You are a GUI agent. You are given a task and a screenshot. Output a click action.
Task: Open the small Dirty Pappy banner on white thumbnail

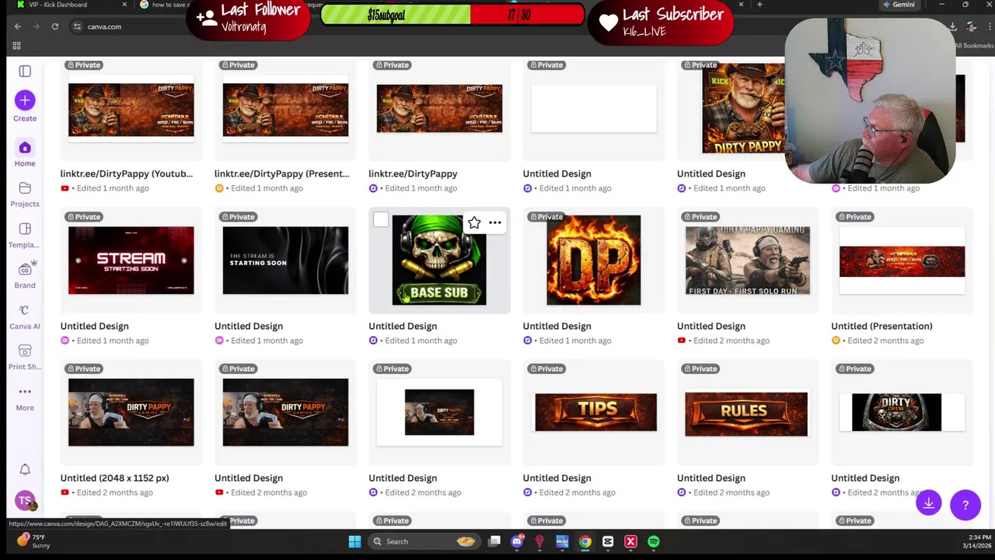439,412
